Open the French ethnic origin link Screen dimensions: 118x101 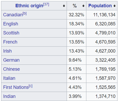tap(10, 42)
